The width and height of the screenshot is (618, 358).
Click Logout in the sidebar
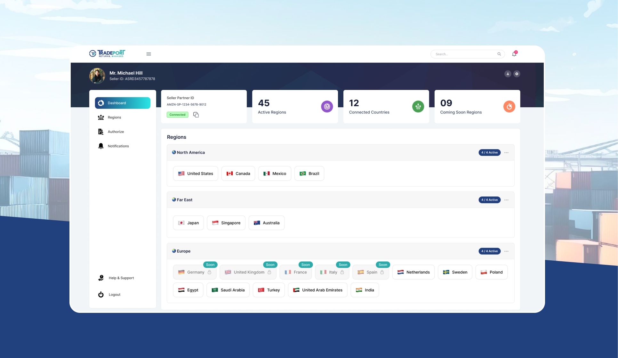point(114,295)
